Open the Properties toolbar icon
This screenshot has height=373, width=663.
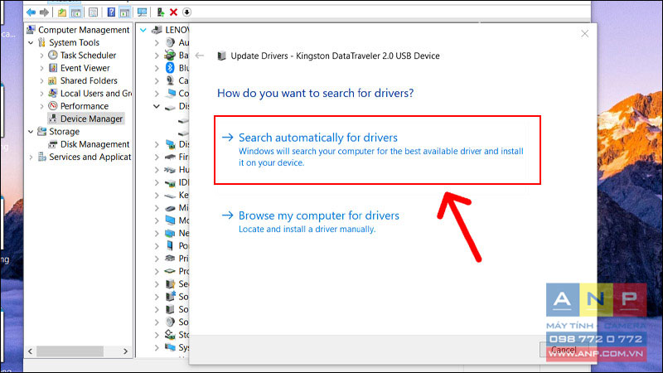[x=94, y=12]
